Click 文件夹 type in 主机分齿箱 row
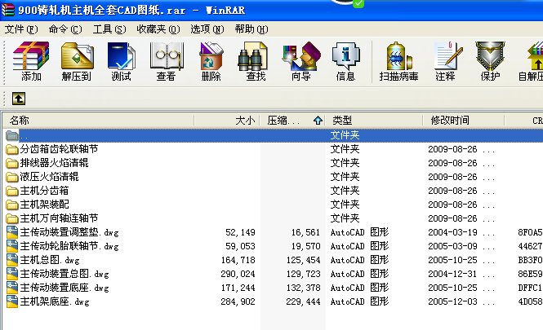Viewport: 543px width, 330px height. pyautogui.click(x=345, y=191)
